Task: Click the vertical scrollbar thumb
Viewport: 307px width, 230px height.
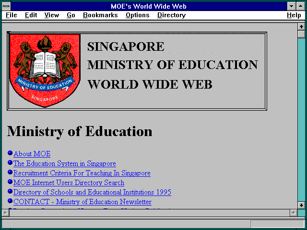Action: coord(301,34)
